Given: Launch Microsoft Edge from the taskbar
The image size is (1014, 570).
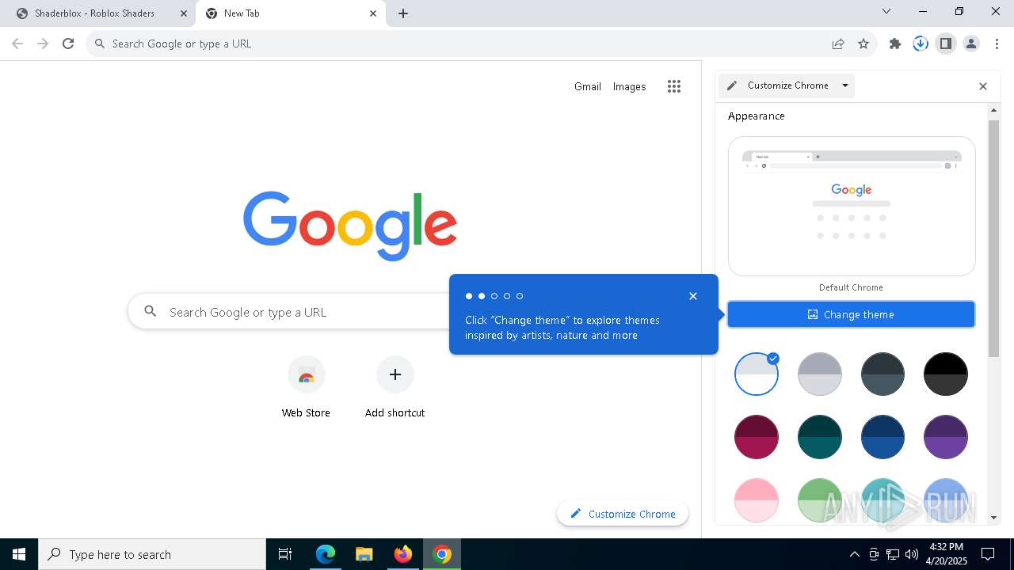Looking at the screenshot, I should pos(326,554).
